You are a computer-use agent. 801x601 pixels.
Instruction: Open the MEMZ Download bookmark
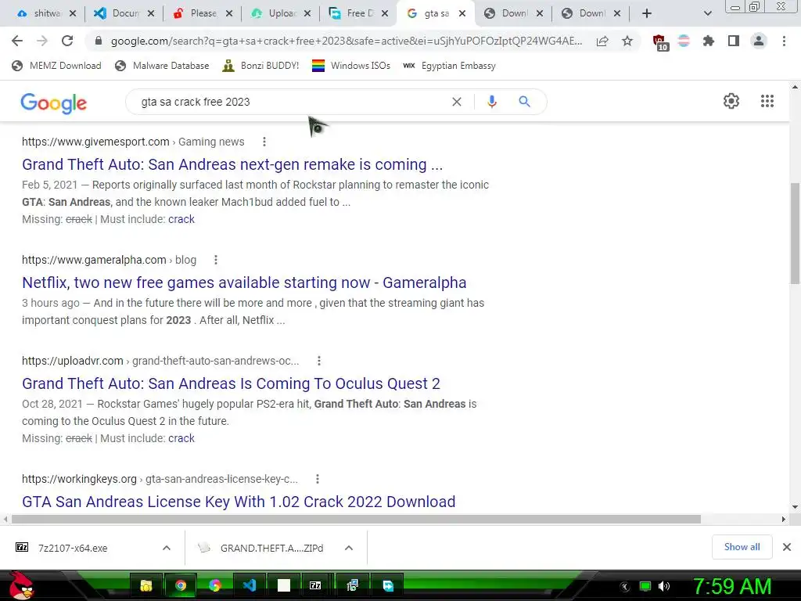click(x=56, y=66)
